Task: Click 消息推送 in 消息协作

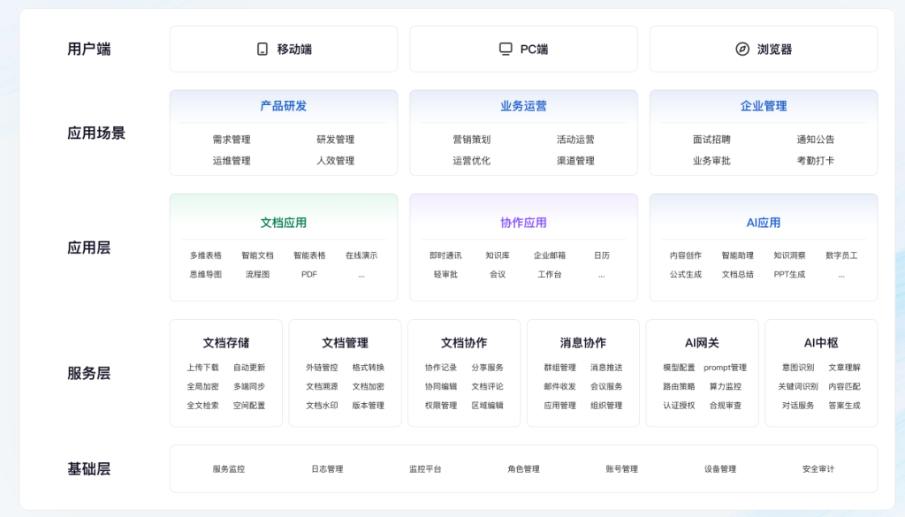Action: pyautogui.click(x=606, y=367)
